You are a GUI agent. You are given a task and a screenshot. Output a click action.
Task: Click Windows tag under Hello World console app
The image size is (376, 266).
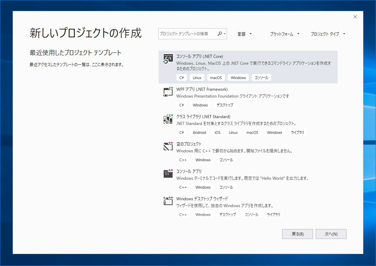pos(203,187)
